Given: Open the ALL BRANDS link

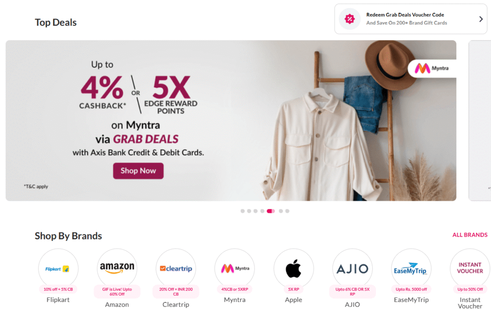Looking at the screenshot, I should click(x=470, y=235).
